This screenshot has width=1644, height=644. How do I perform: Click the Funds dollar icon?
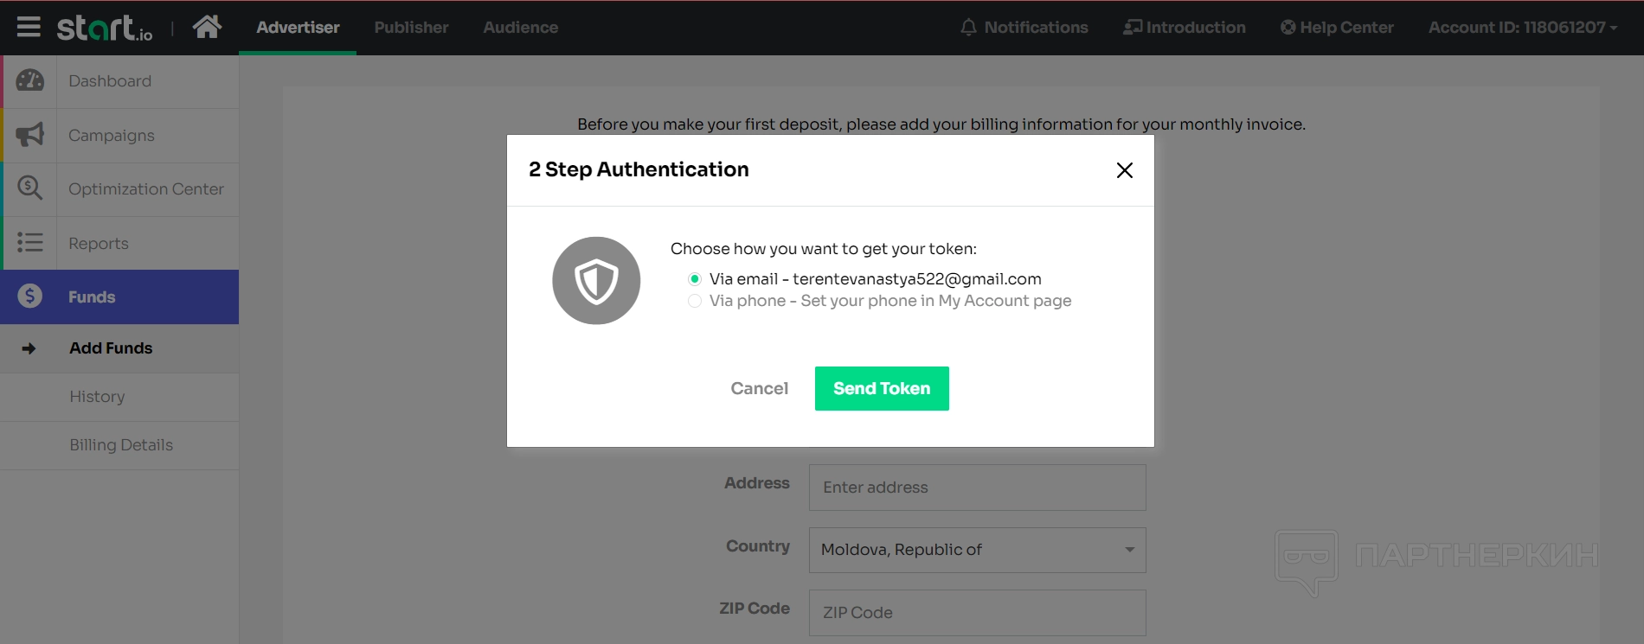30,296
